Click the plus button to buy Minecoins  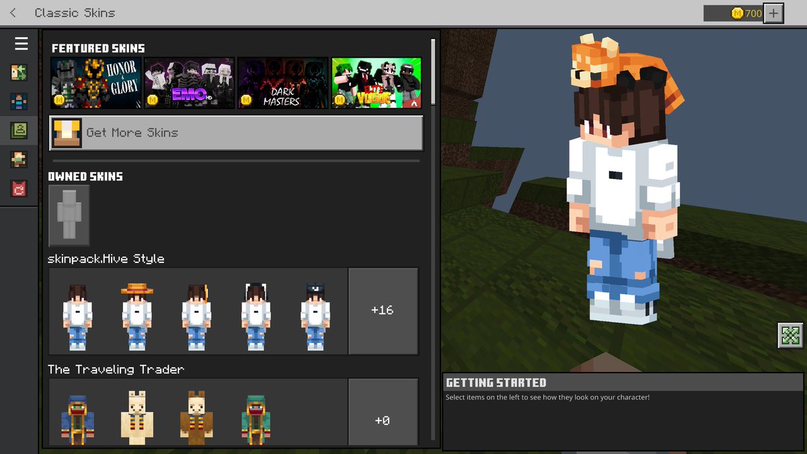tap(774, 13)
